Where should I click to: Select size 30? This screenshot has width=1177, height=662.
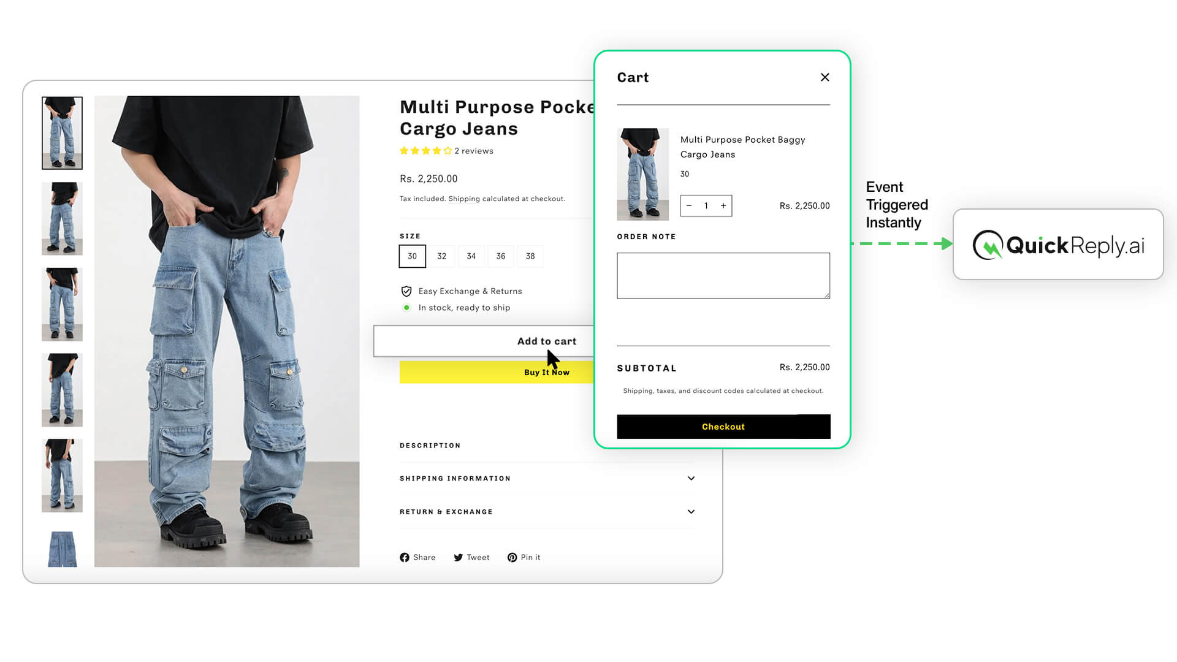pos(412,256)
